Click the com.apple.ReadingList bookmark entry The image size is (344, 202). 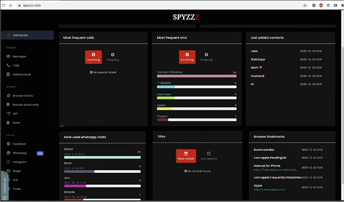270,158
